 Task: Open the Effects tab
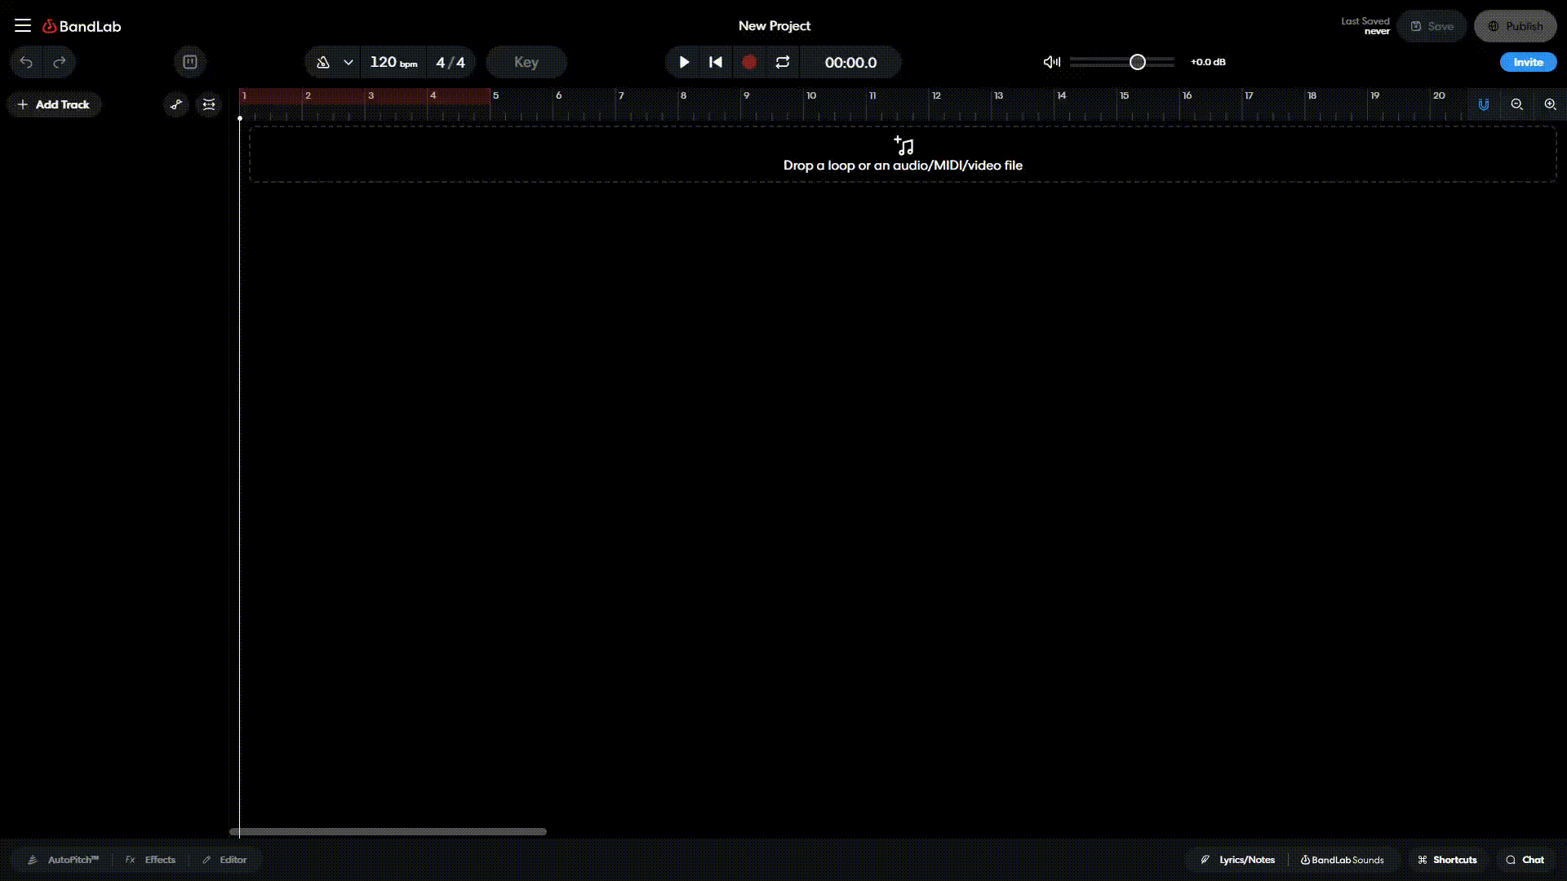(151, 860)
